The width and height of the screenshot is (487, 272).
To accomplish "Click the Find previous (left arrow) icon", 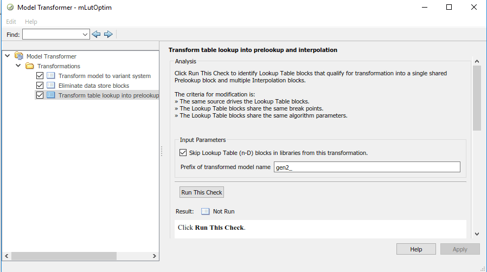I will [97, 34].
